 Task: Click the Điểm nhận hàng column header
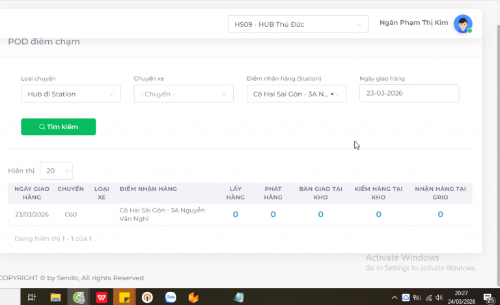148,189
